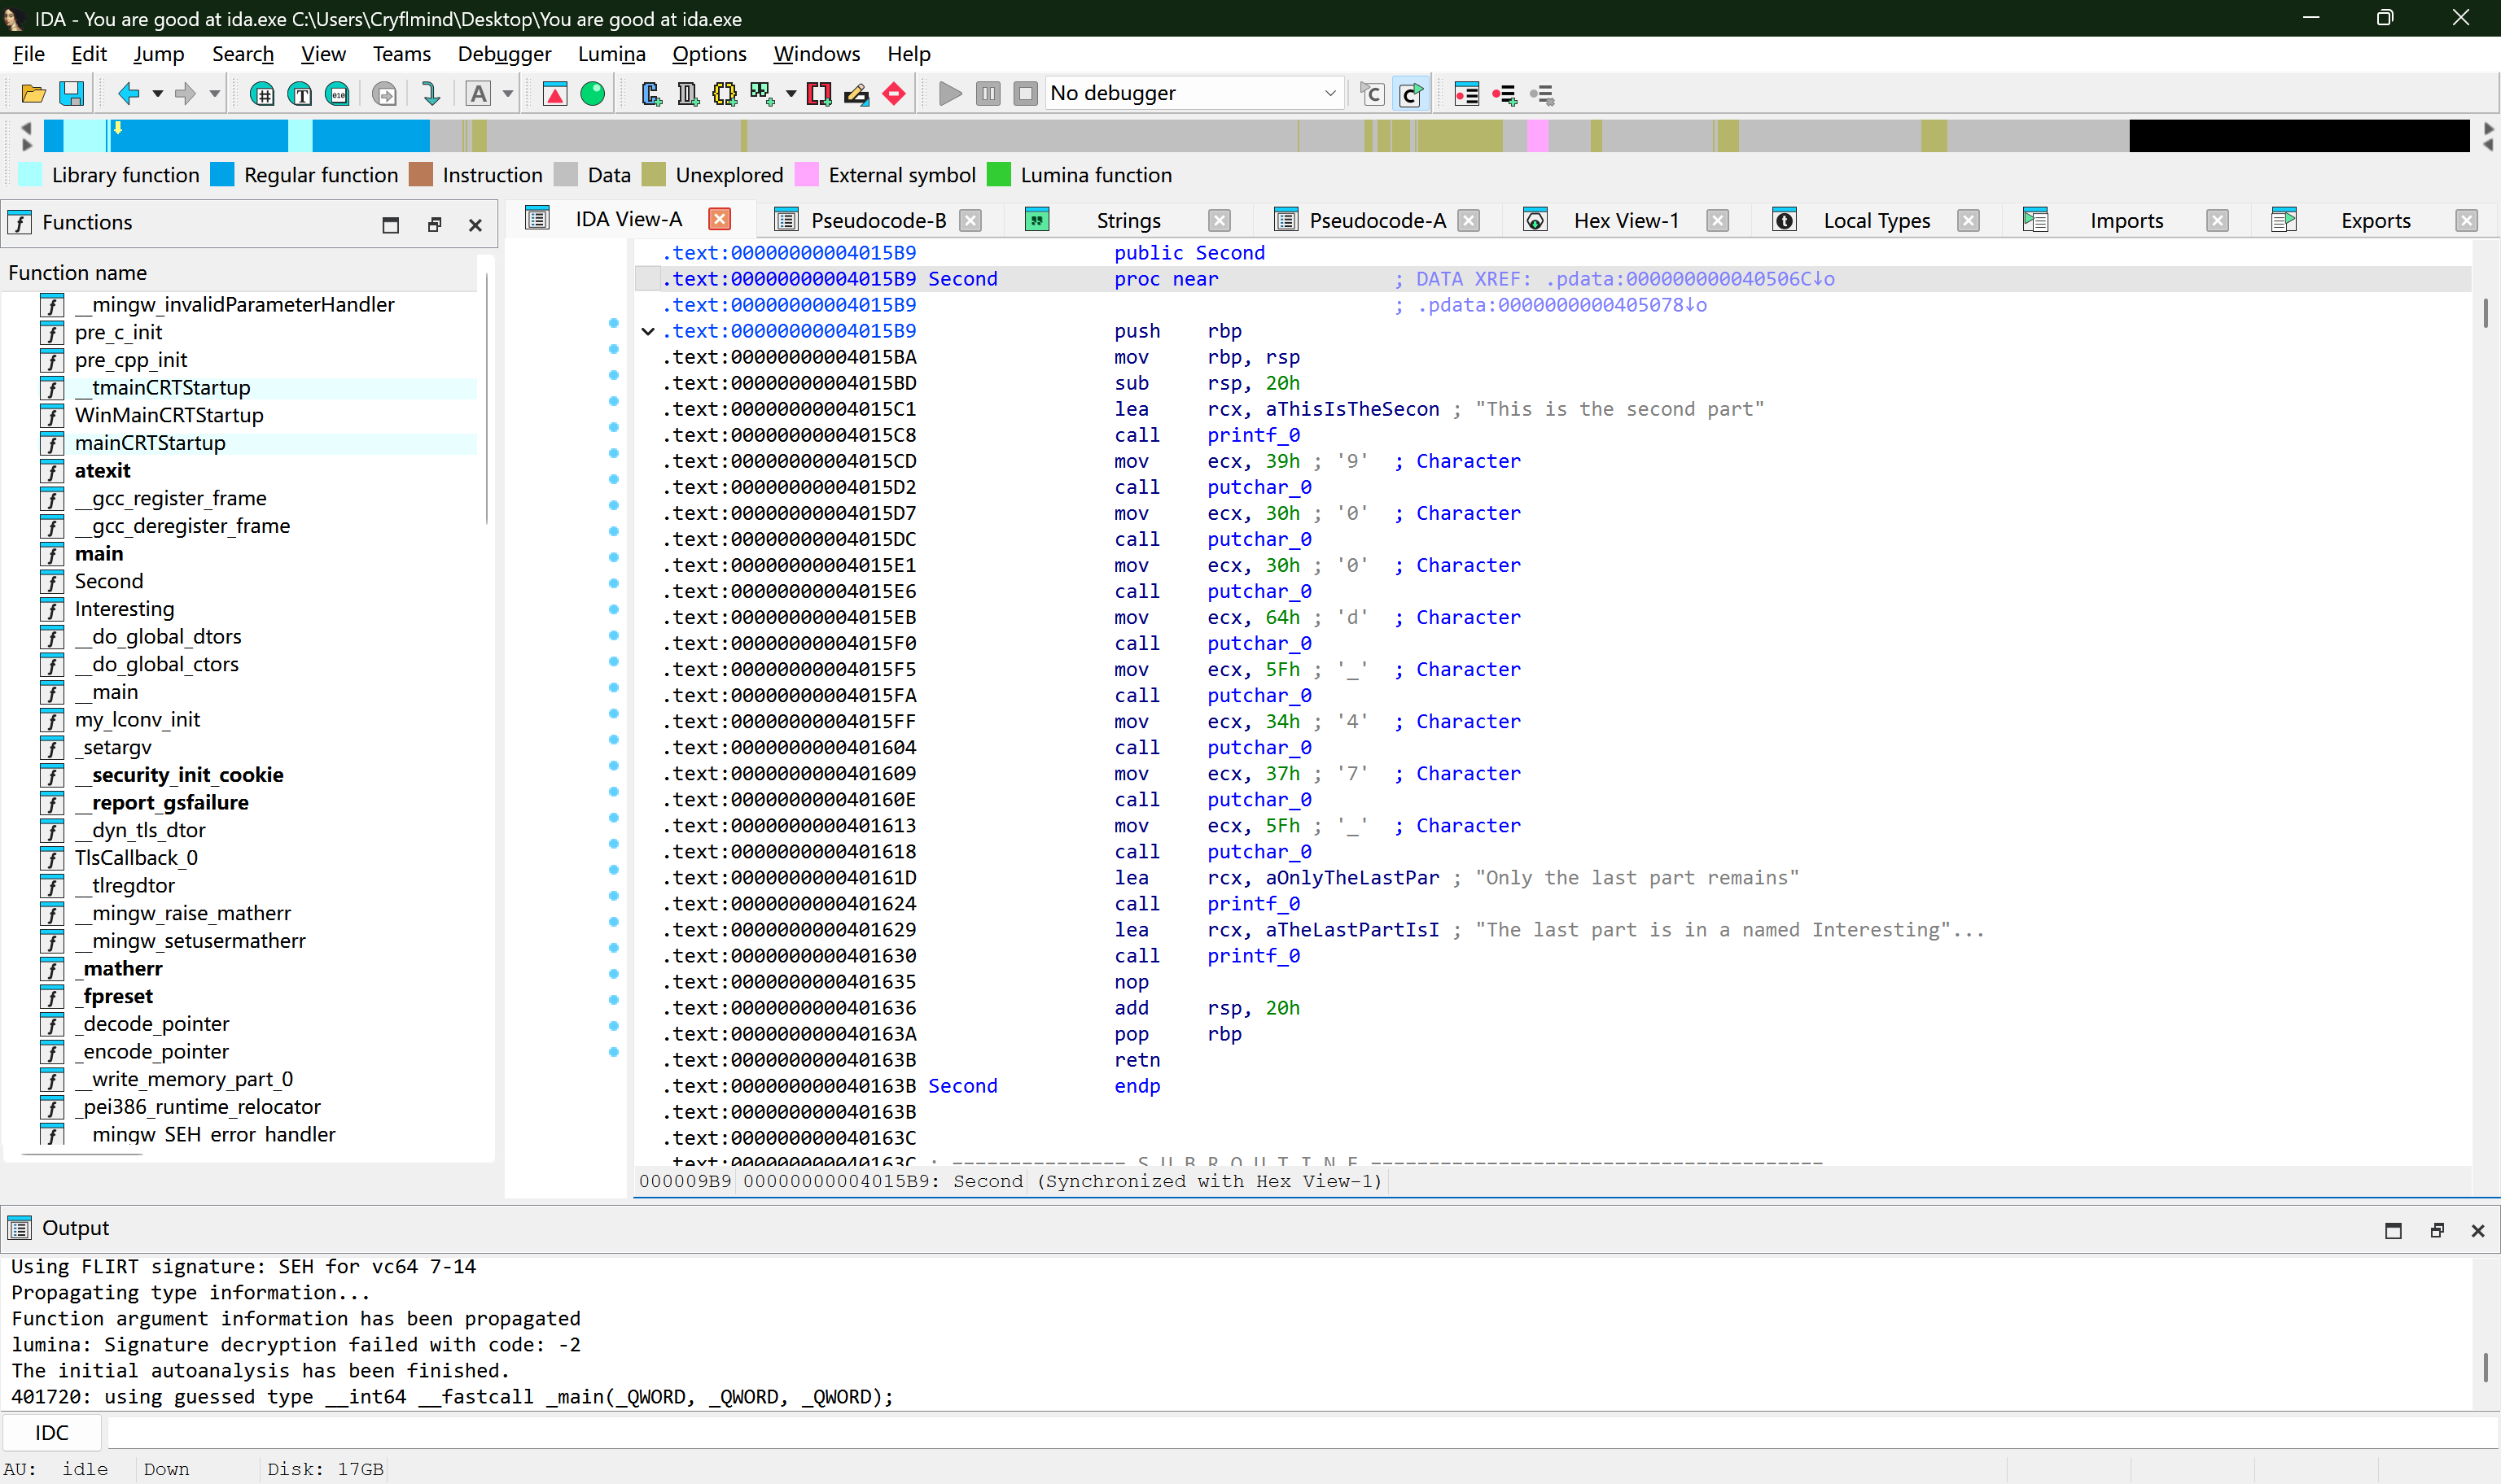Screen dimensions: 2501x1484
Task: Switch to the Strings tab
Action: (x=1128, y=220)
